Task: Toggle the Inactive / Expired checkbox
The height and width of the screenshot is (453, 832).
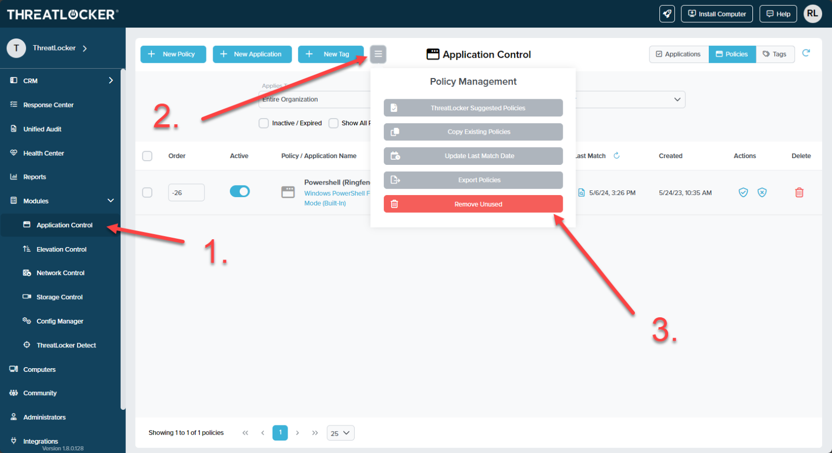Action: [264, 123]
